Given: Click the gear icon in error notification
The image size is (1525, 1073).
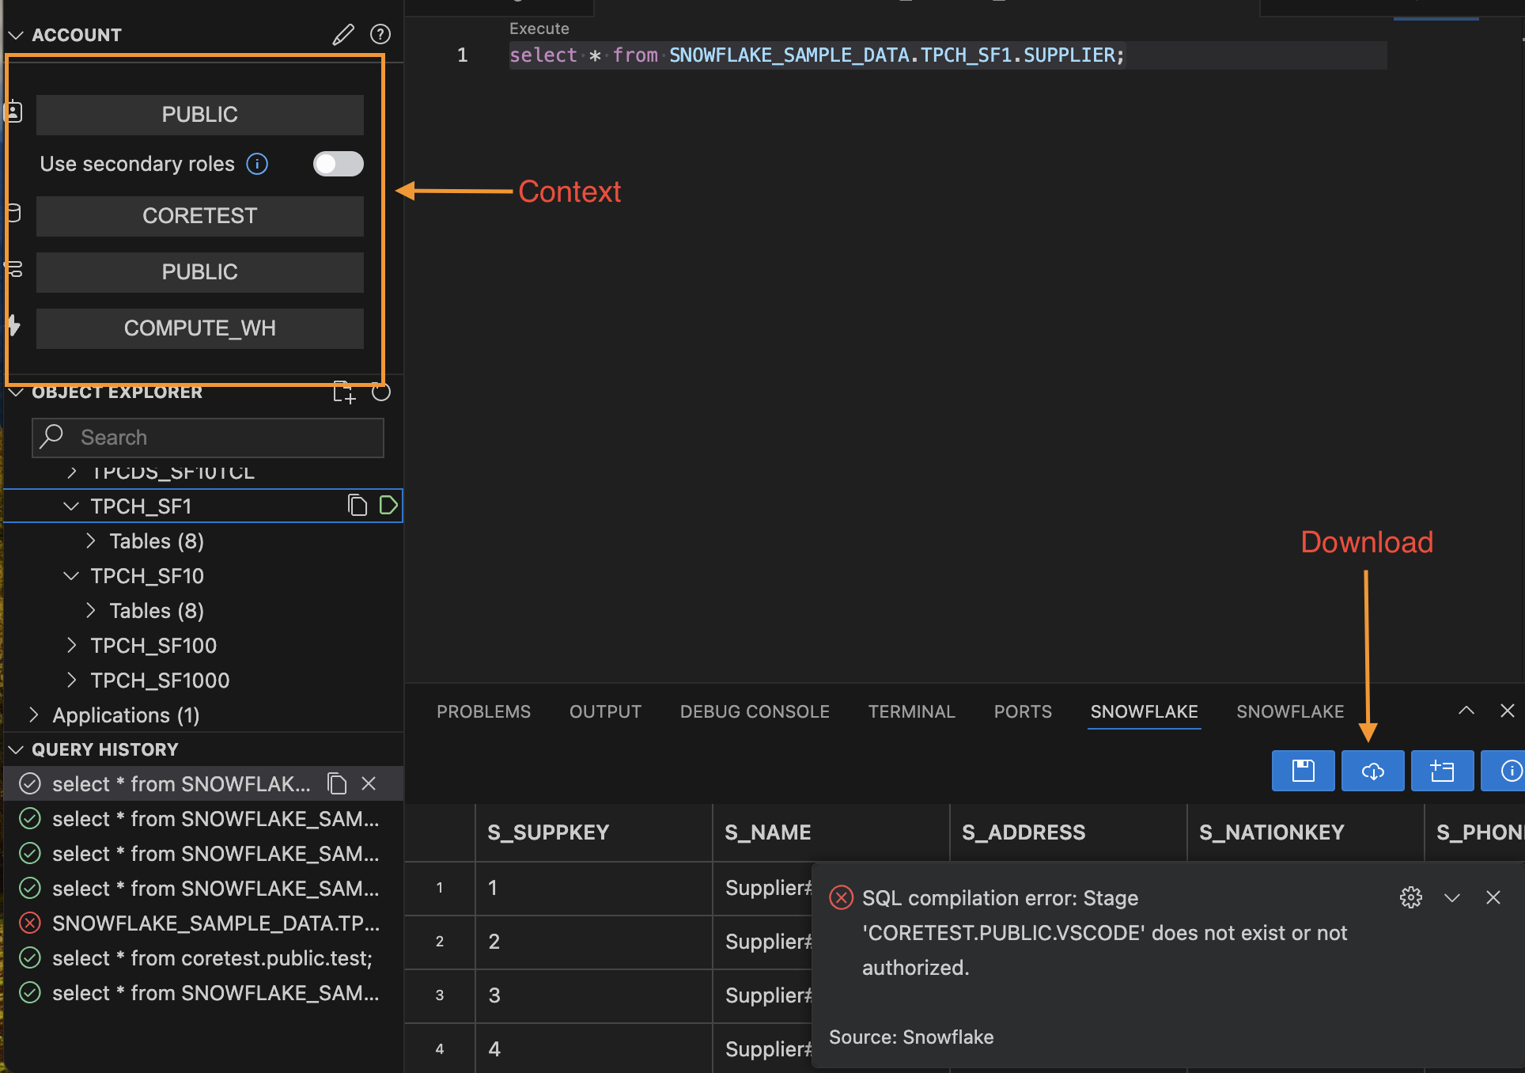Looking at the screenshot, I should [1410, 897].
